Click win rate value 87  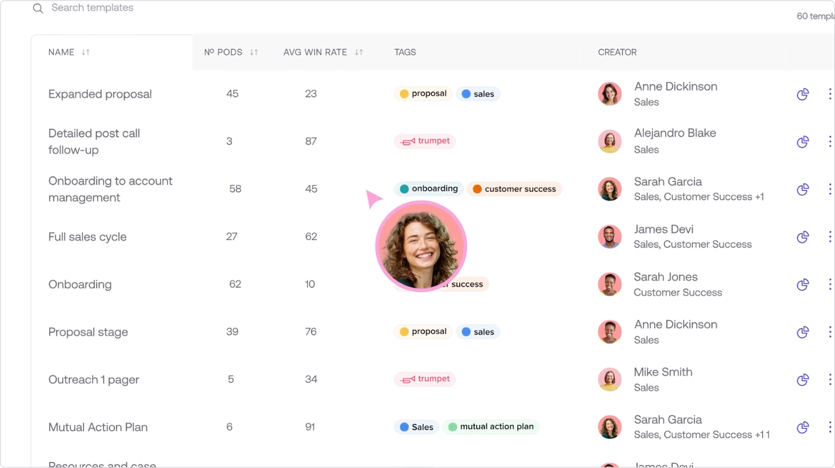311,141
